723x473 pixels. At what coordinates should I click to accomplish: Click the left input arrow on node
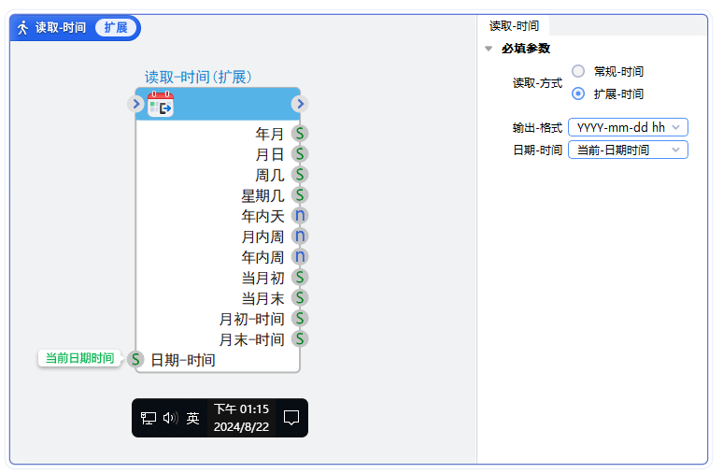click(x=135, y=104)
